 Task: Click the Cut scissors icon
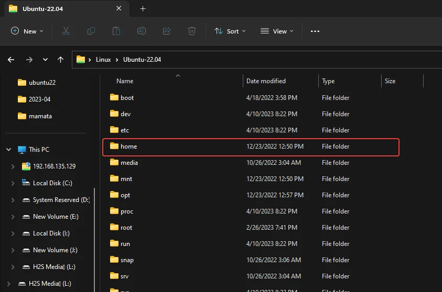[66, 31]
